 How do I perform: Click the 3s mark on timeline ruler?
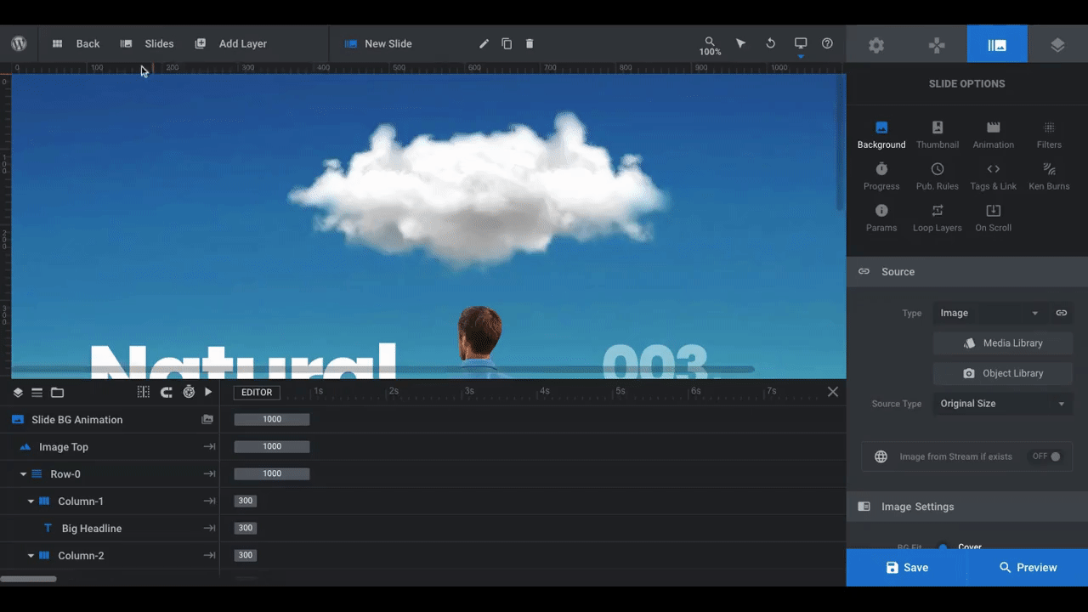[469, 392]
